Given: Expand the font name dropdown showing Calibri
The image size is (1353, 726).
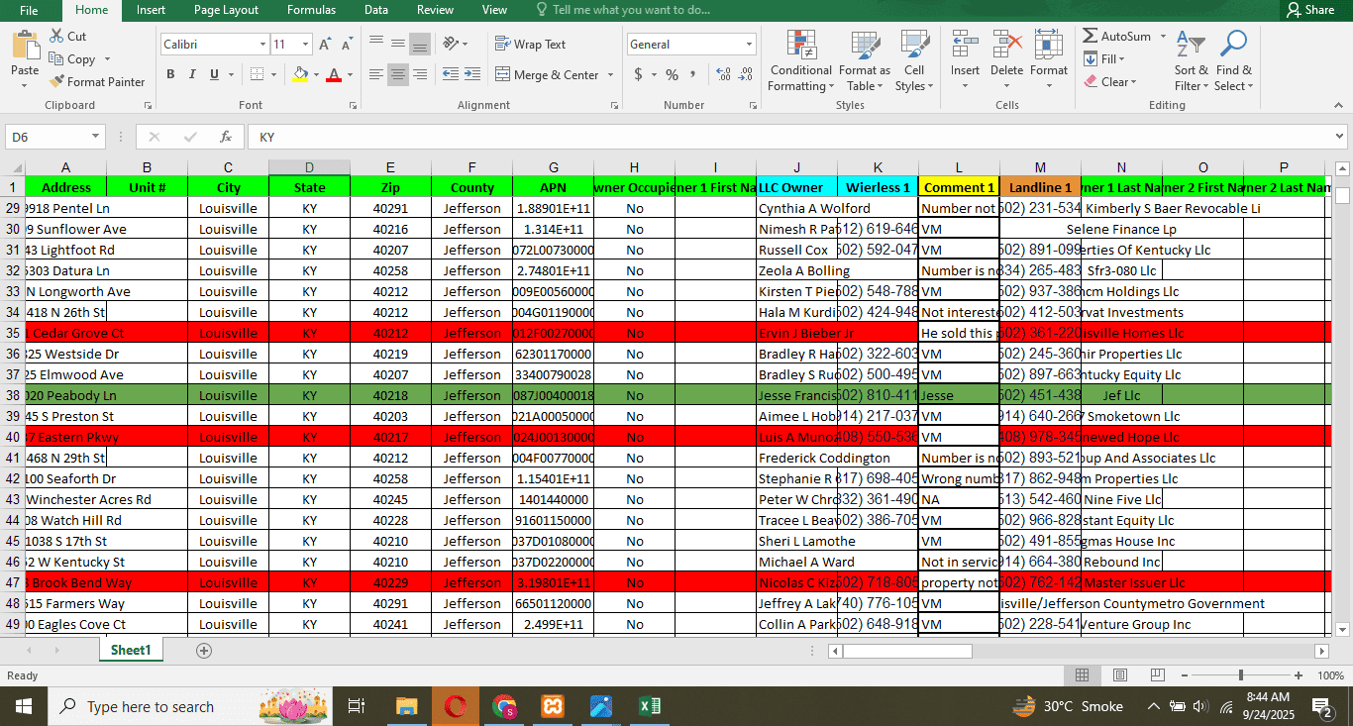Looking at the screenshot, I should tap(262, 45).
